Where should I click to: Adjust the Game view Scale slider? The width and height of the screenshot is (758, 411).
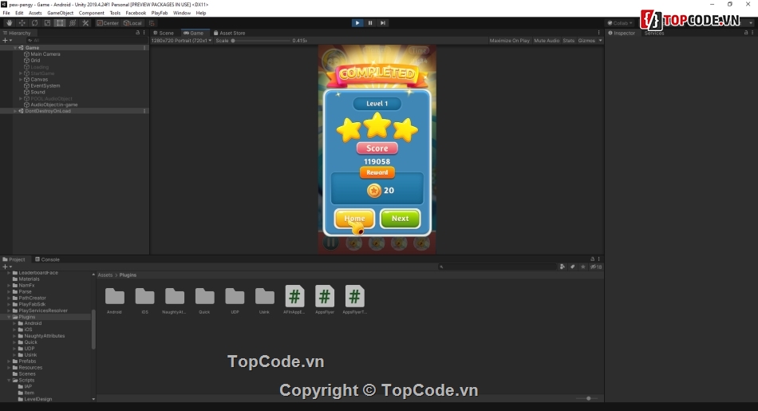(x=261, y=41)
